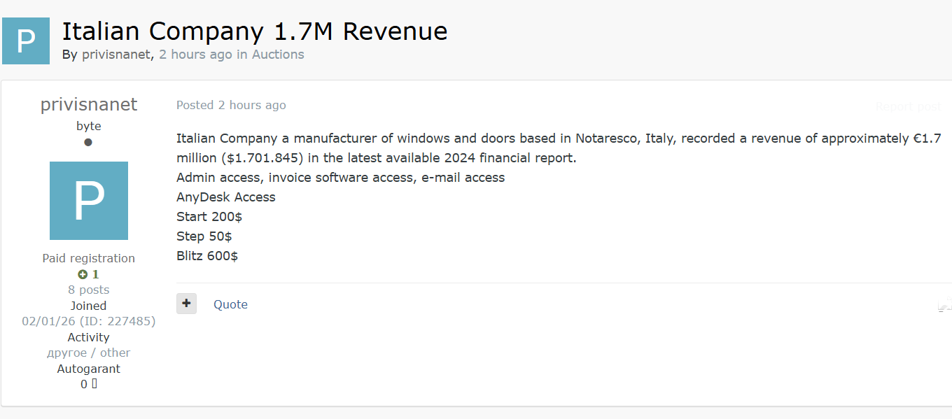Image resolution: width=952 pixels, height=419 pixels.
Task: Click the green plus reputation icon
Action: coord(83,274)
